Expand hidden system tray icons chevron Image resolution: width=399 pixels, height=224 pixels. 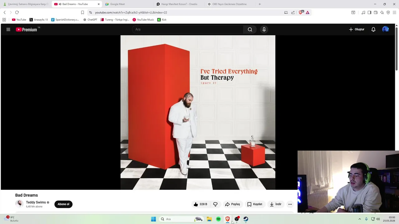tap(359, 219)
